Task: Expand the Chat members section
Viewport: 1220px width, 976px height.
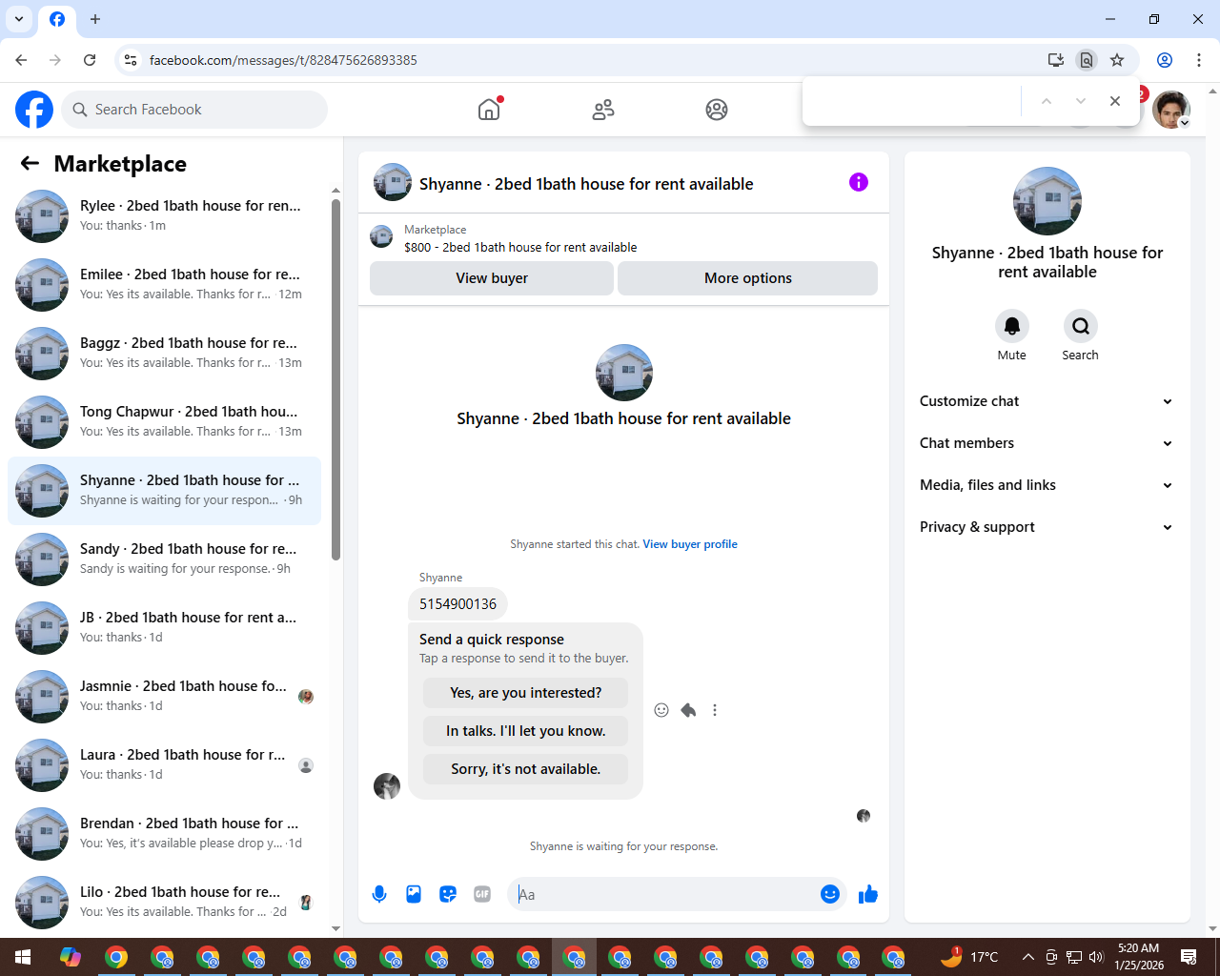Action: pos(1047,443)
